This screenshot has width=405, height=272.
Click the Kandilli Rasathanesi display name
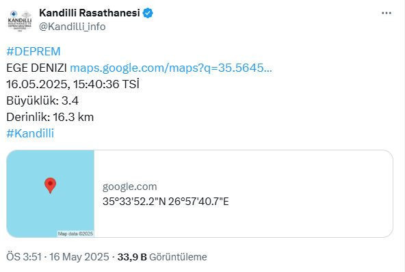click(90, 13)
